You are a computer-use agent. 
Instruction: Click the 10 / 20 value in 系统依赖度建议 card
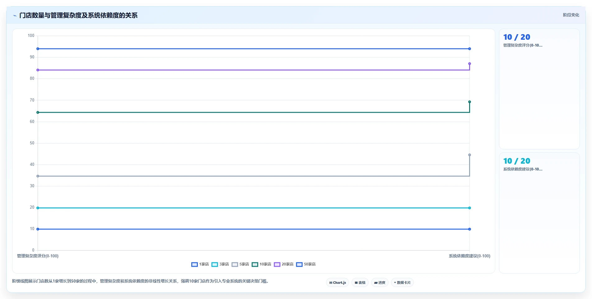(517, 161)
